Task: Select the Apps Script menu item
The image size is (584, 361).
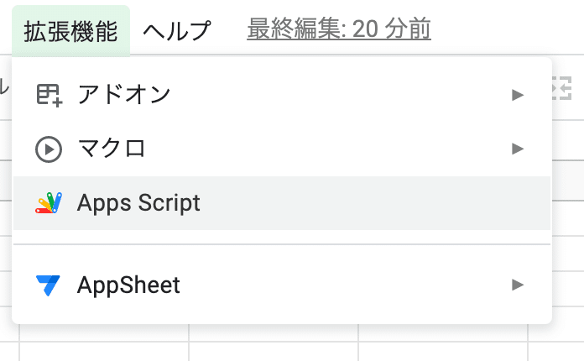Action: 138,203
